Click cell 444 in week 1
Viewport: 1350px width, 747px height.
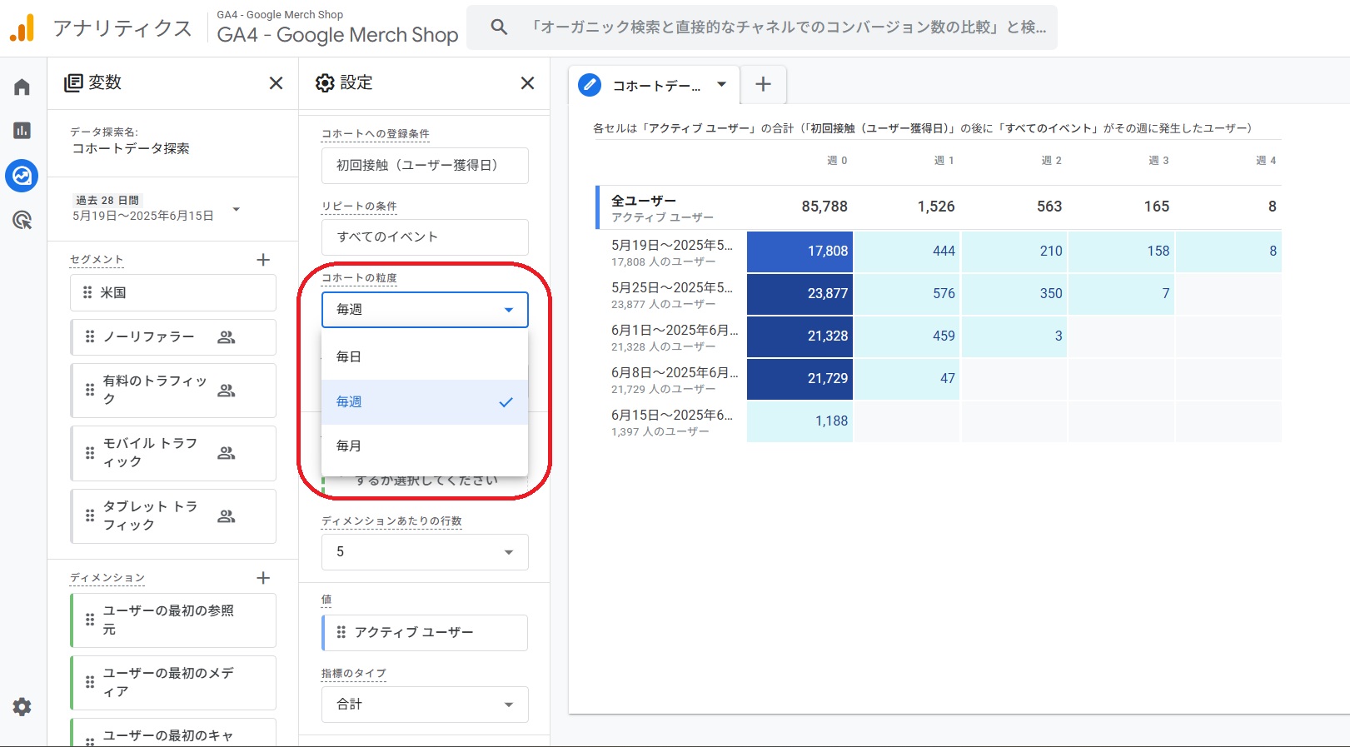pos(907,251)
